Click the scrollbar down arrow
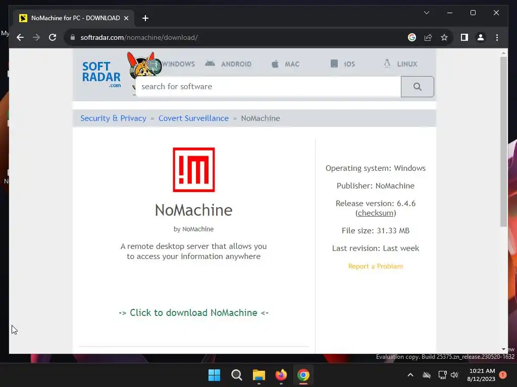The height and width of the screenshot is (387, 517). [503, 349]
